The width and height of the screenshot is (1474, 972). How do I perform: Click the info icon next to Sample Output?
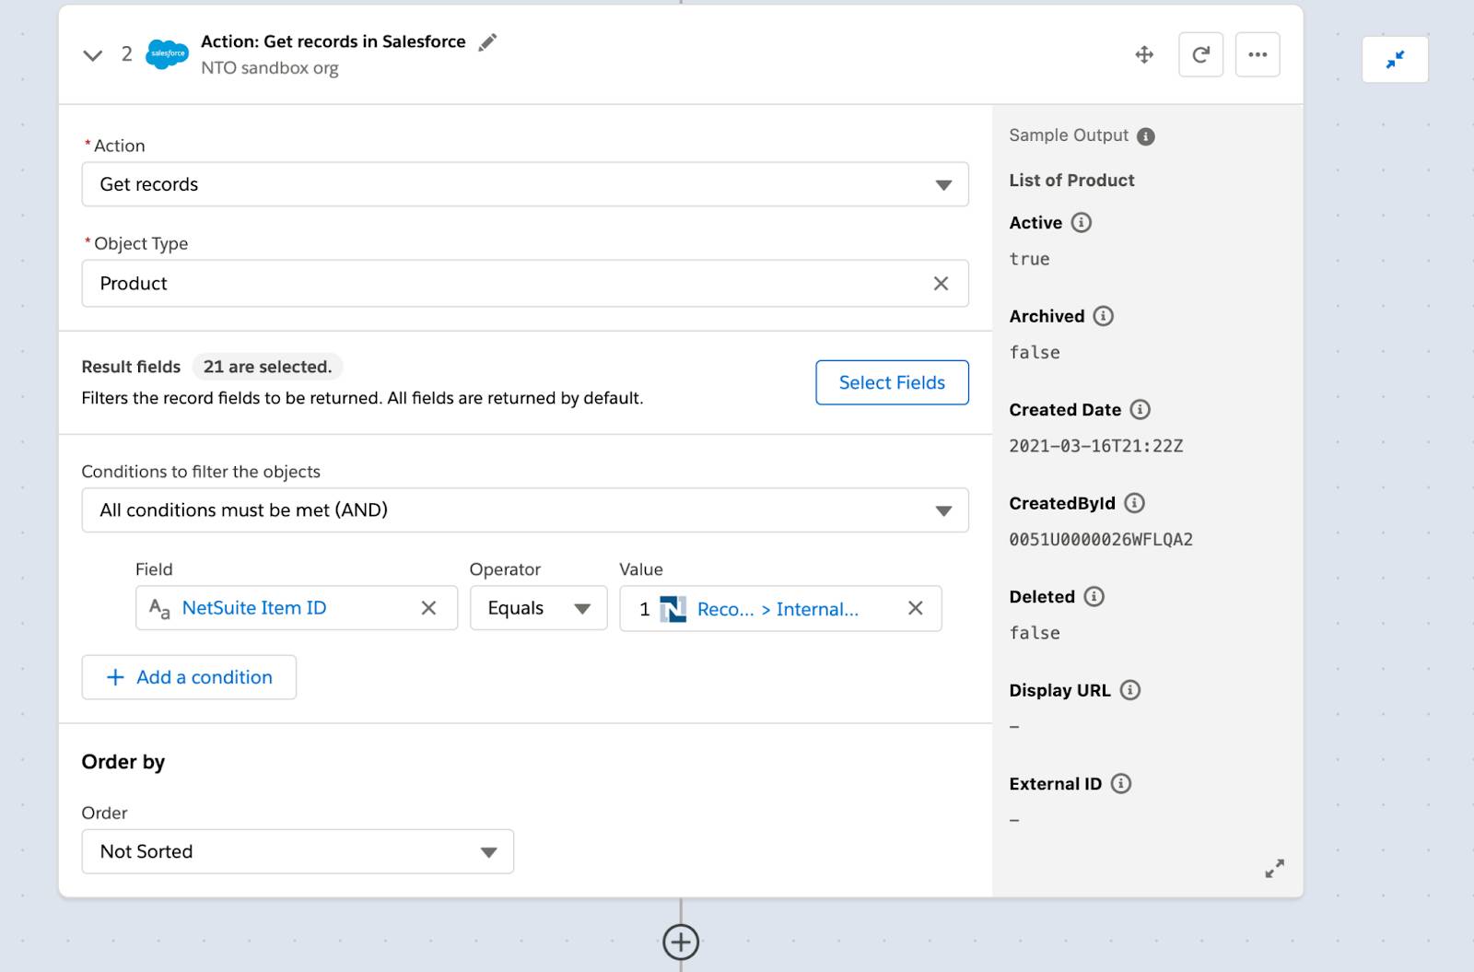(x=1146, y=136)
